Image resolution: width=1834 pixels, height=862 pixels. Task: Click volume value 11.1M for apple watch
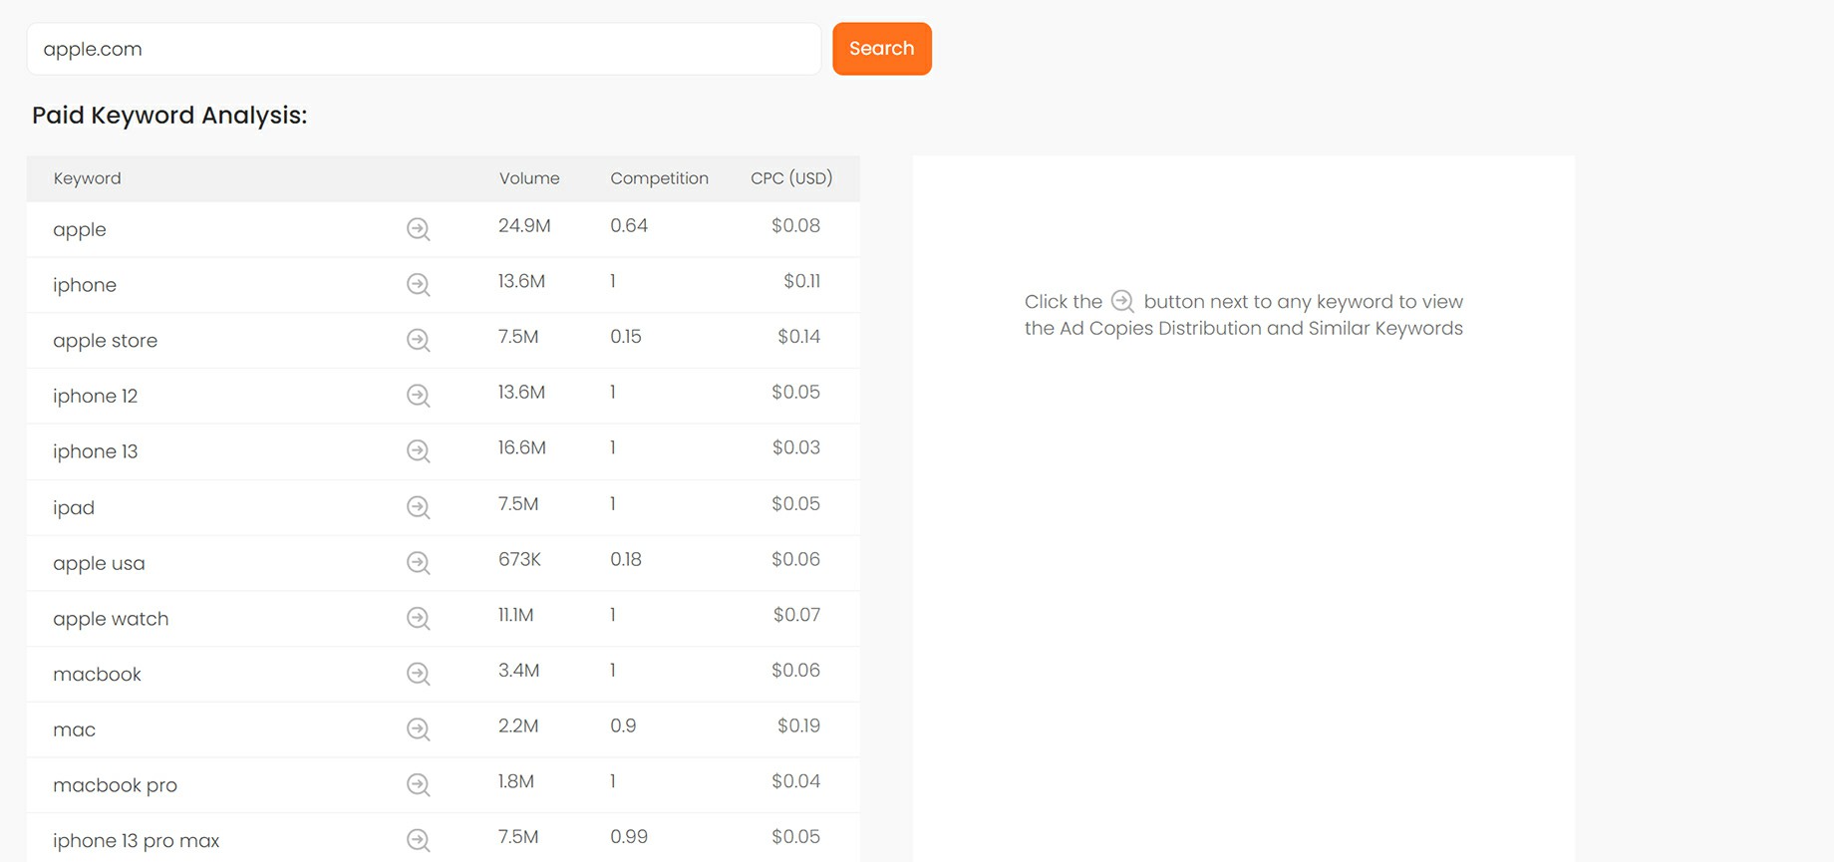[x=516, y=616]
